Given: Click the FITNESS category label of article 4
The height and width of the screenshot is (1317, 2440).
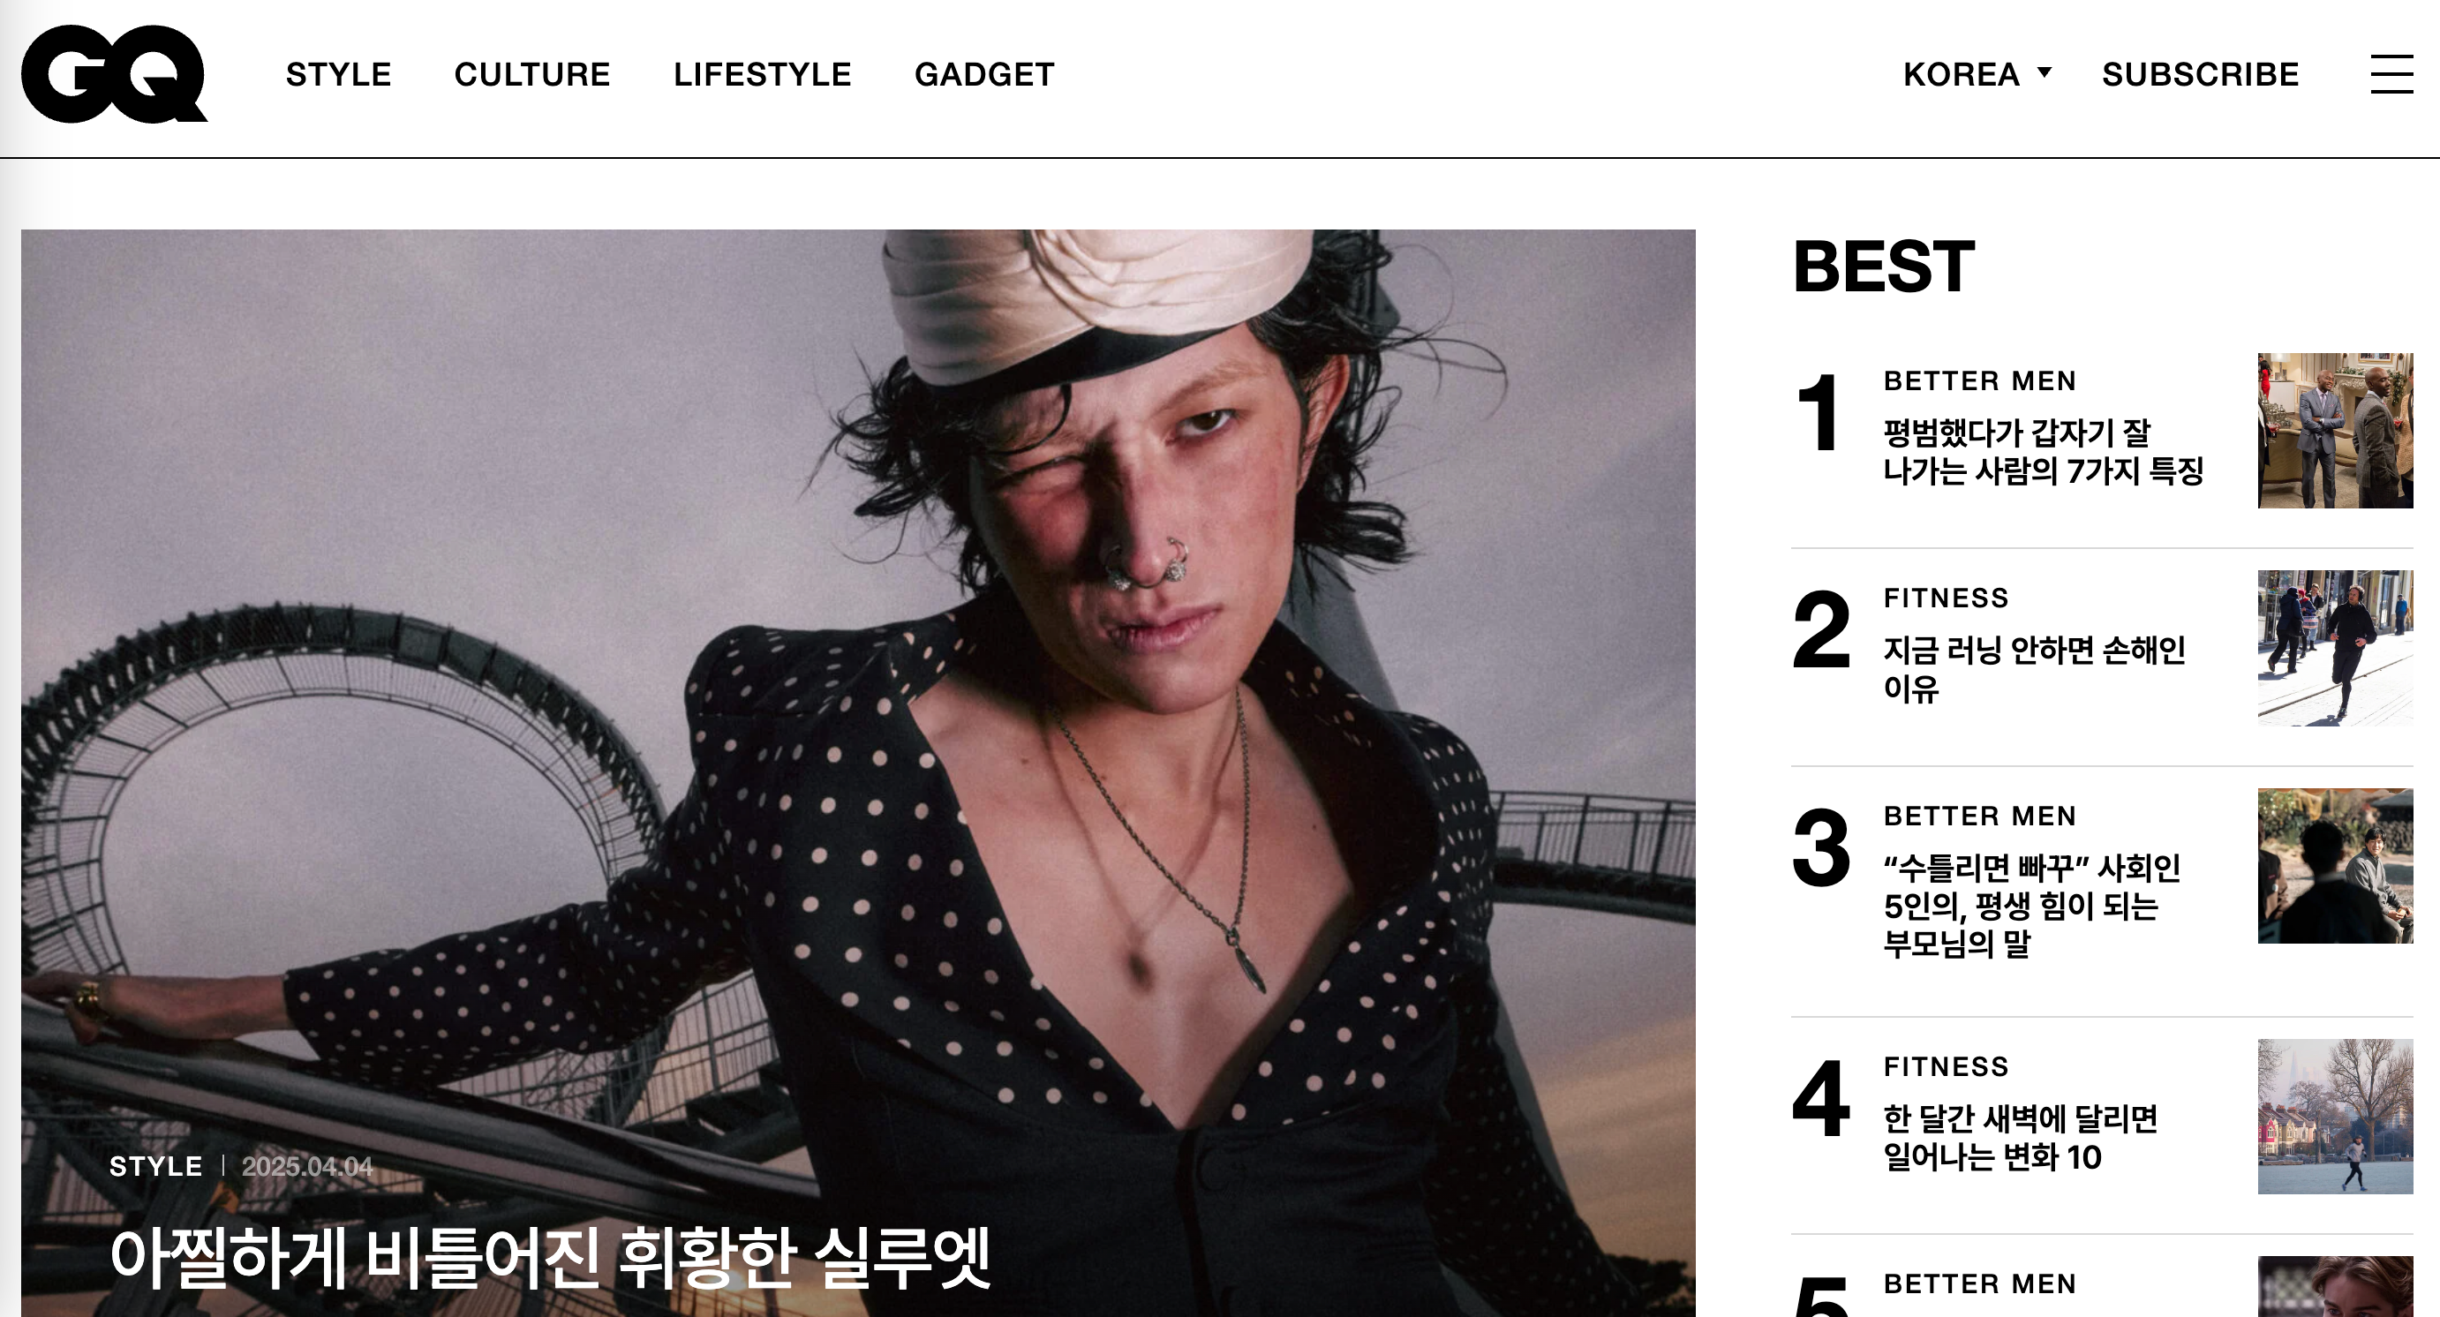Looking at the screenshot, I should [x=1946, y=1066].
